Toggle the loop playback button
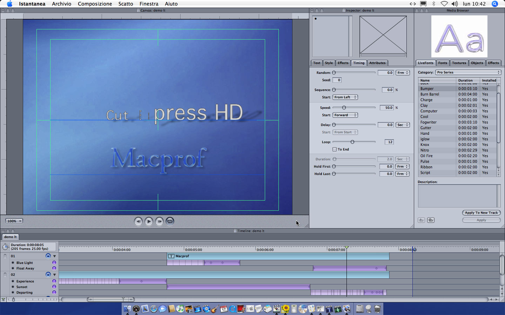Viewport: 505px width, 315px height. (x=170, y=221)
